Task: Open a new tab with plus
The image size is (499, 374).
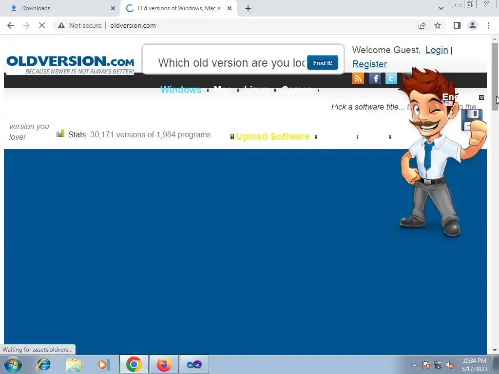Action: pyautogui.click(x=248, y=8)
